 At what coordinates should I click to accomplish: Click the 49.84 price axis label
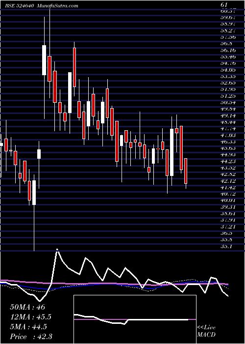[x=228, y=109]
